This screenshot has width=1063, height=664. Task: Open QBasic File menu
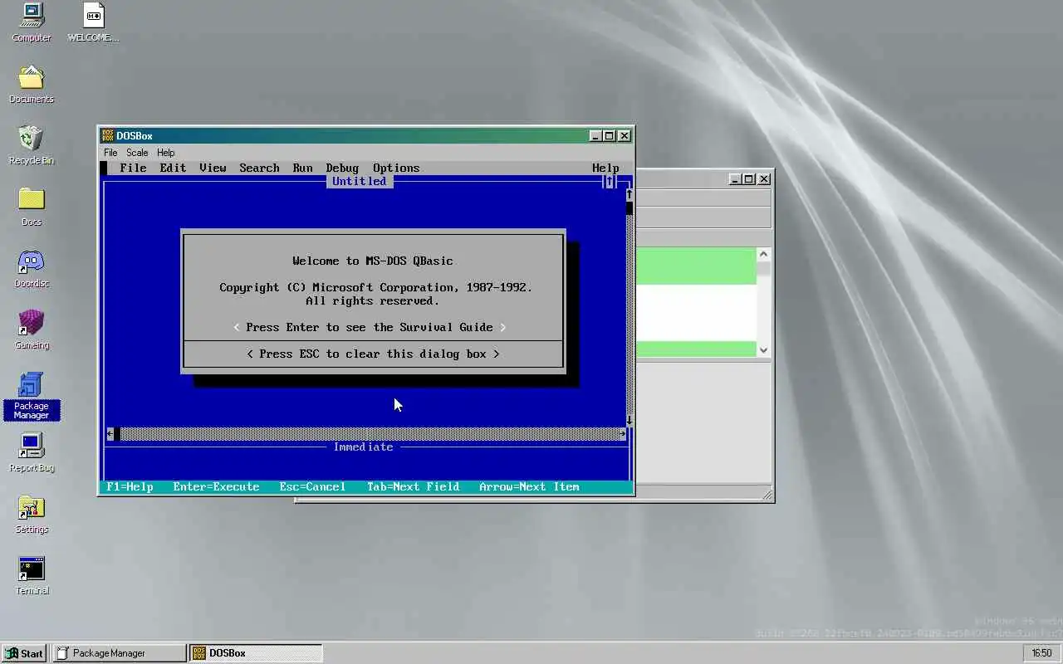[133, 168]
